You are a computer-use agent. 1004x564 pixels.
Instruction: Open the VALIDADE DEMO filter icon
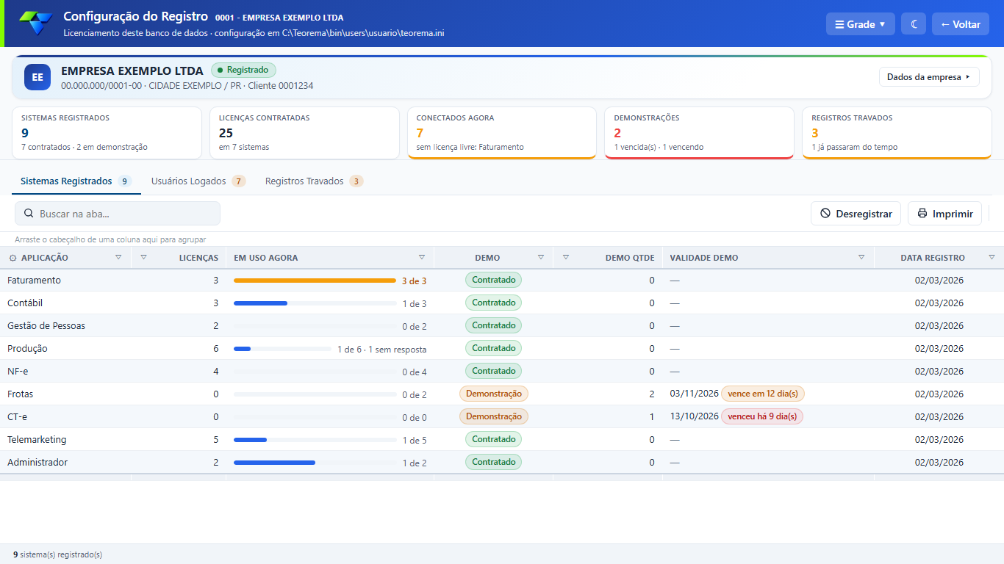pos(861,258)
